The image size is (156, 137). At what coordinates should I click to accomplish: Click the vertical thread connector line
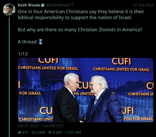(x=9, y=77)
